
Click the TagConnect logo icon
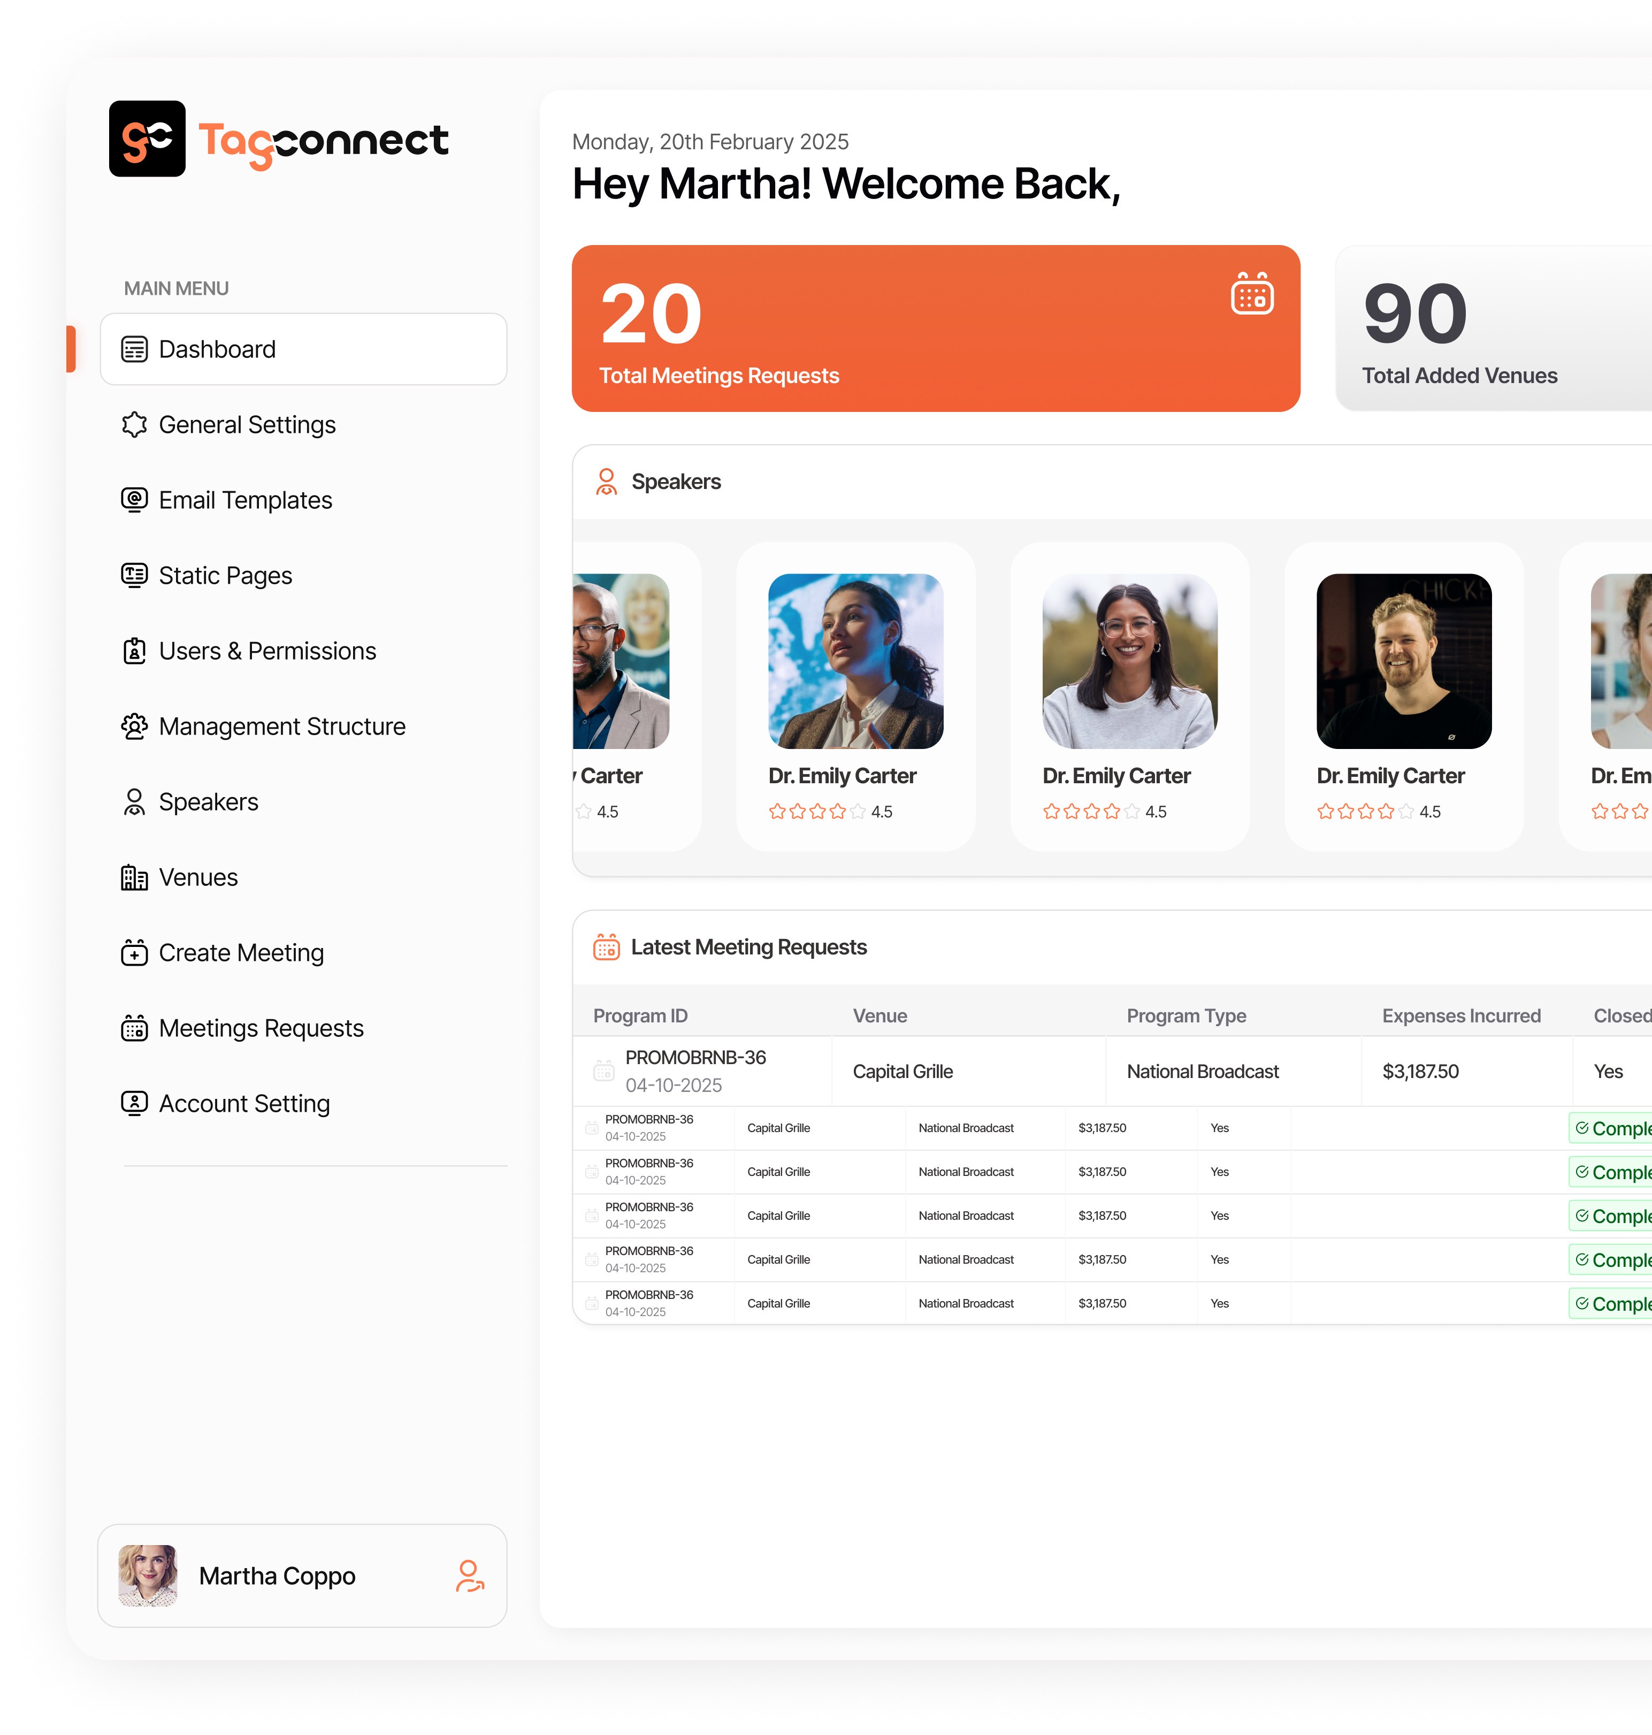[147, 138]
